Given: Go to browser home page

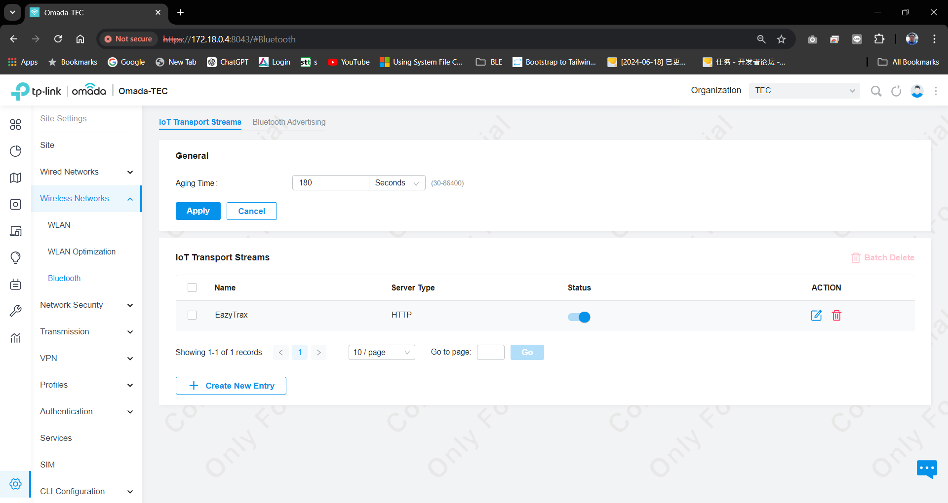Looking at the screenshot, I should pos(80,39).
